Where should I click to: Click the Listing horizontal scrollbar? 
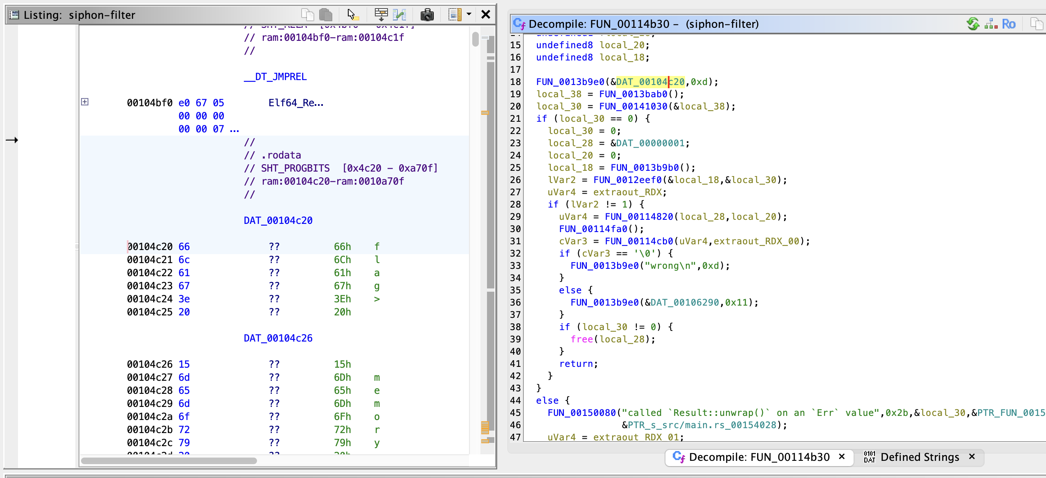coord(169,461)
